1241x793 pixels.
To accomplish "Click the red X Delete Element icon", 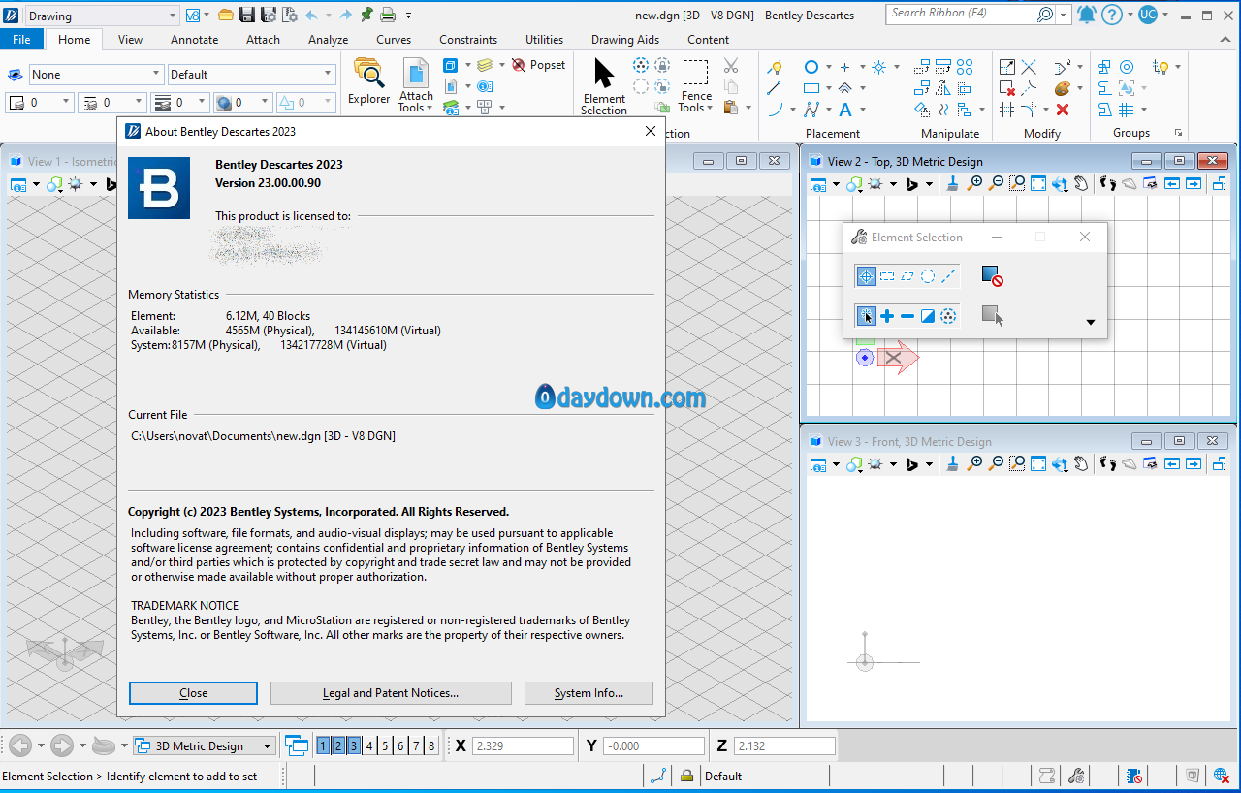I will tap(1063, 110).
